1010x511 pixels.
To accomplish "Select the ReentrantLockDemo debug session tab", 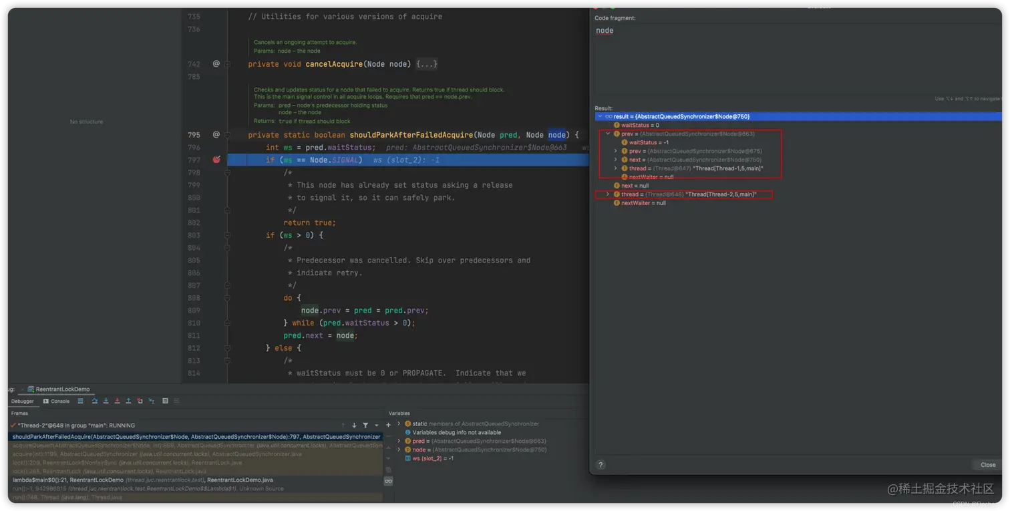I will 58,389.
